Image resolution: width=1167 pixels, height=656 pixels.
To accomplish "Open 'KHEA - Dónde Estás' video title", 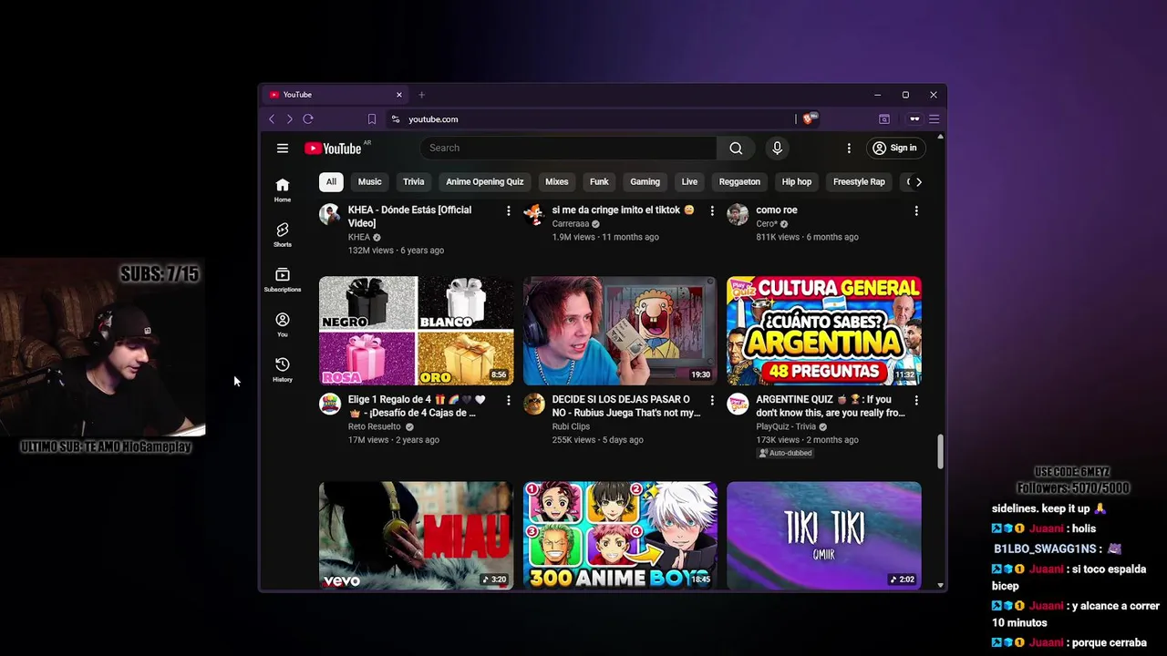I will (409, 216).
